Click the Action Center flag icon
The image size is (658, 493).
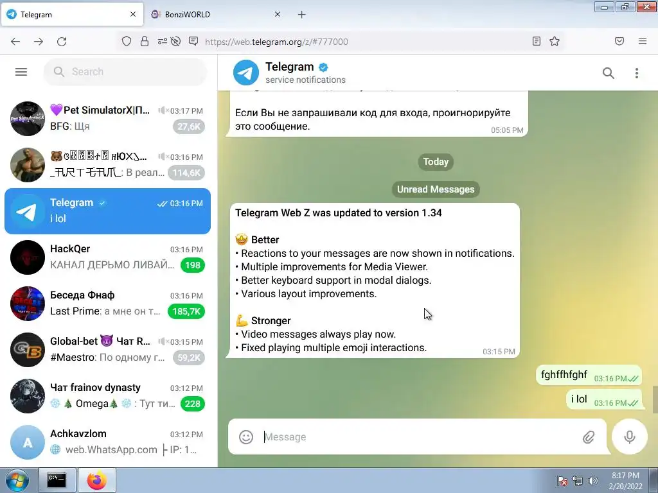[x=562, y=480]
